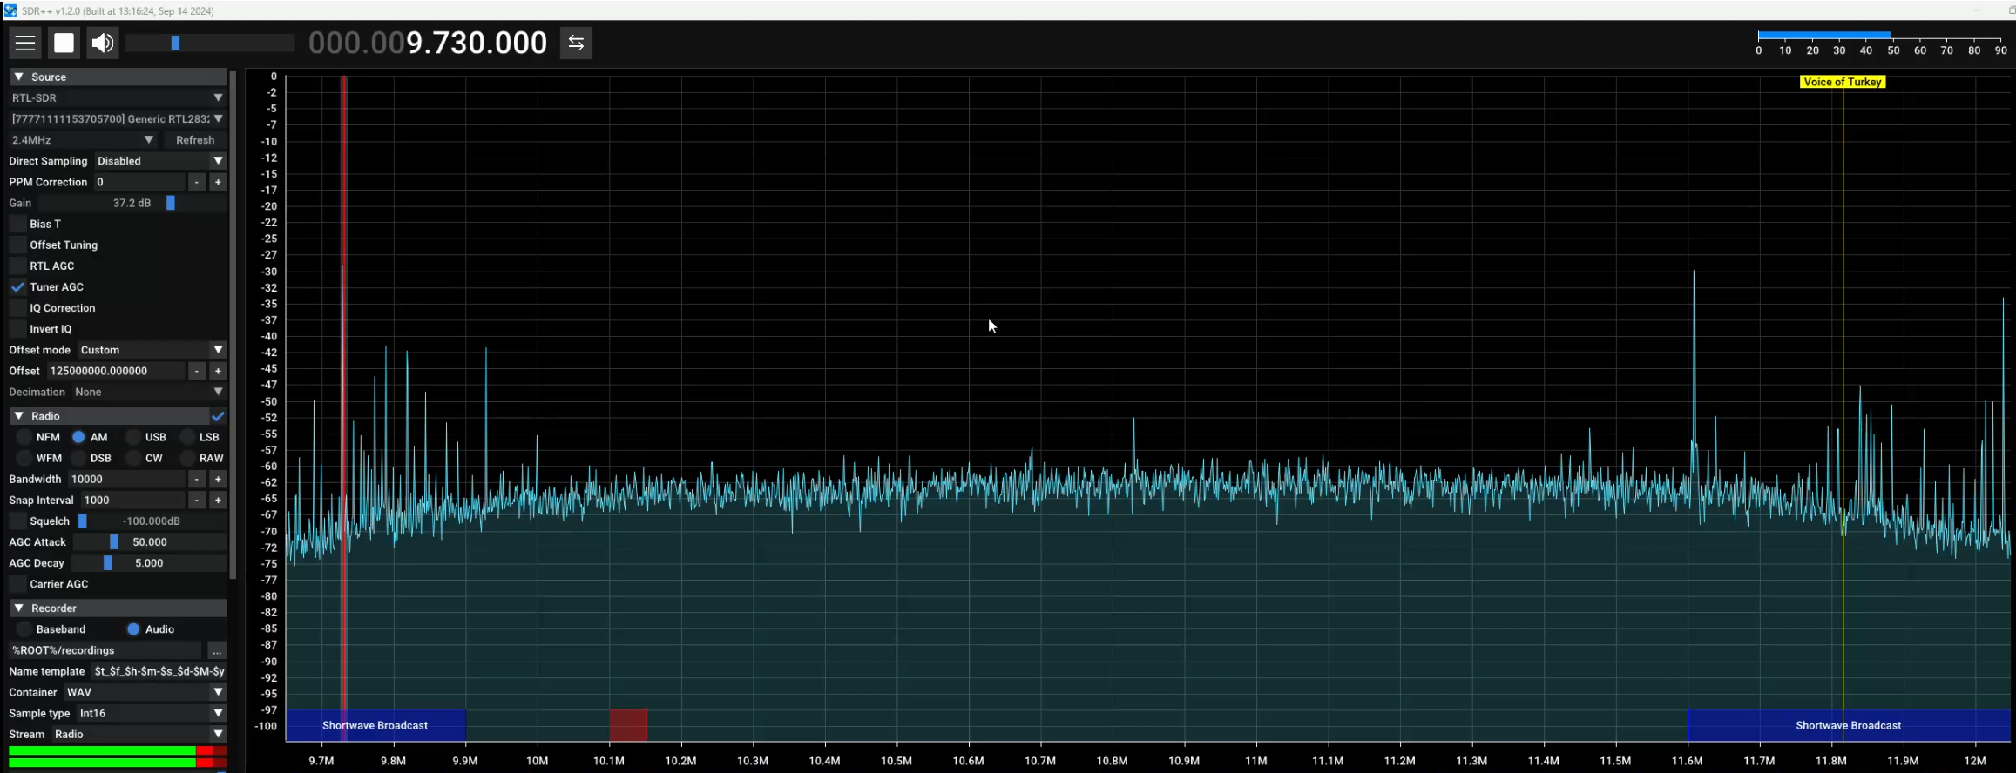Decrease Offset value with minus button

[197, 371]
